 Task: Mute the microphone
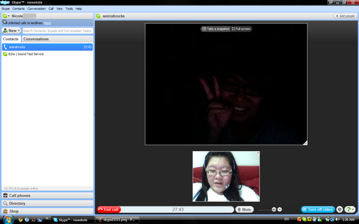pyautogui.click(x=244, y=210)
